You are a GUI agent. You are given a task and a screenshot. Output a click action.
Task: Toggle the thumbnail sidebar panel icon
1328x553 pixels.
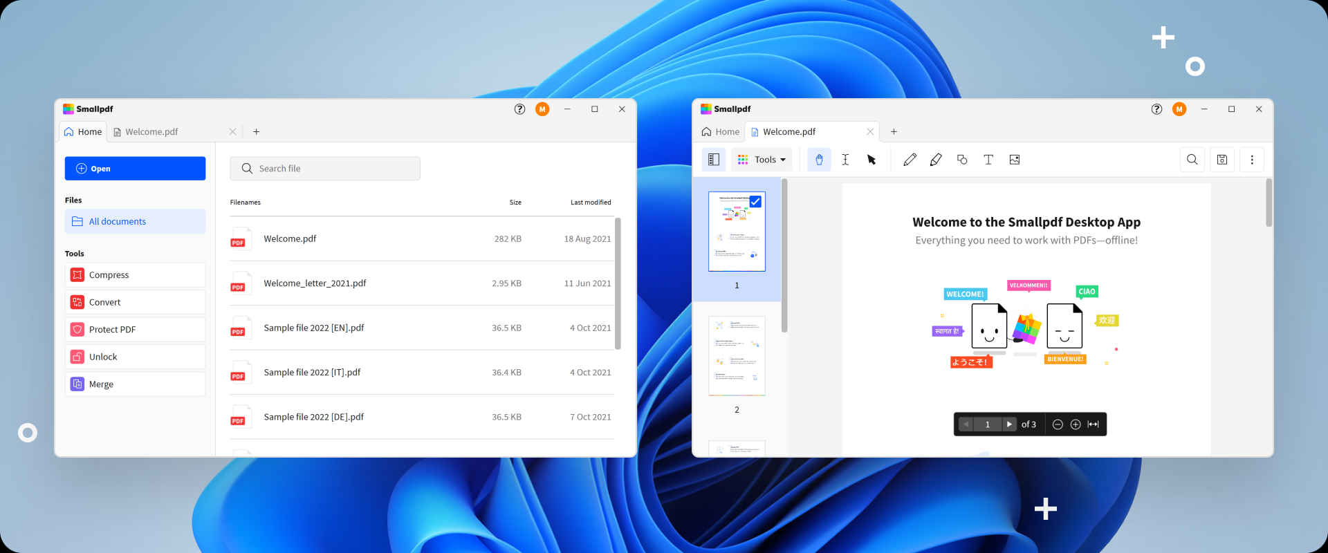tap(713, 160)
